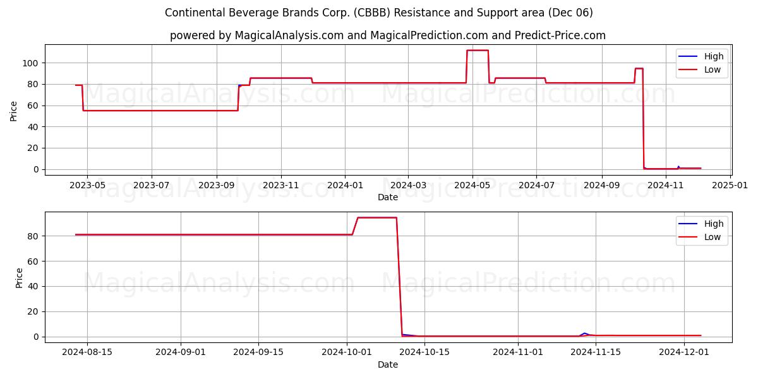Click the '2023-07' tick label
This screenshot has width=758, height=379.
(152, 185)
